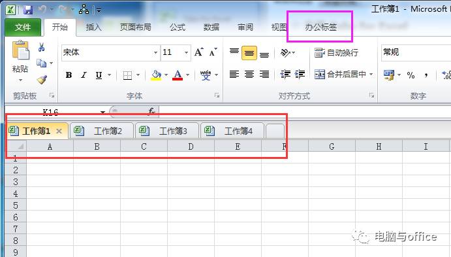Click the Excel application logo icon
This screenshot has height=257, width=451.
(10, 10)
